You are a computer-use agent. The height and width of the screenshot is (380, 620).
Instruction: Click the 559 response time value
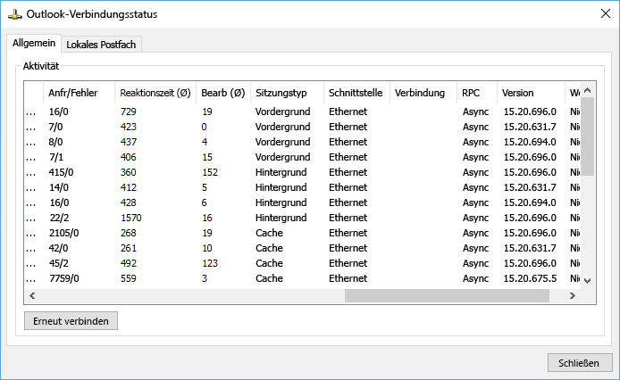(x=128, y=278)
